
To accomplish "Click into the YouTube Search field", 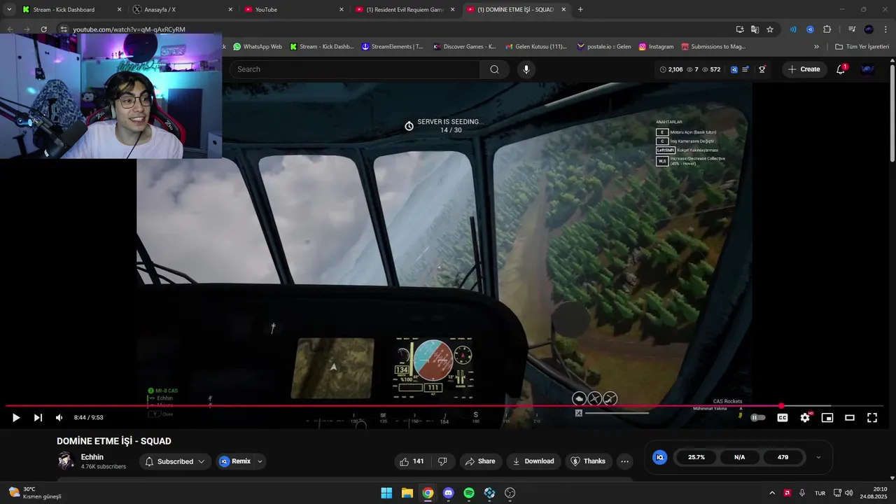I will click(355, 69).
